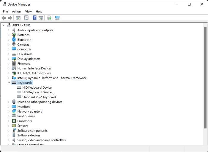Collapse the ABDULKABIR root node
This screenshot has width=208, height=152.
coord(4,25)
